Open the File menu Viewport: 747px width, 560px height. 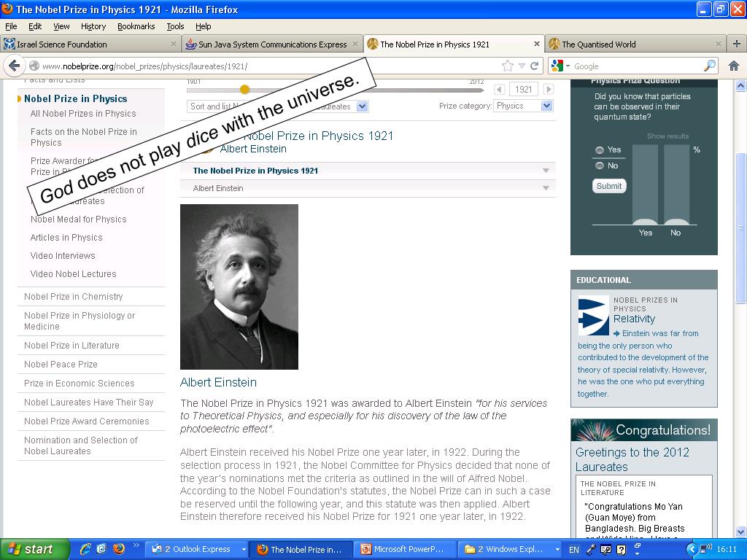pyautogui.click(x=11, y=26)
